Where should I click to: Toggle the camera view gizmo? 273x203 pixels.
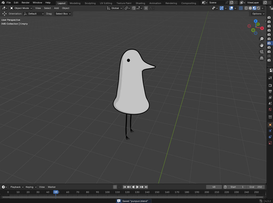click(x=262, y=52)
